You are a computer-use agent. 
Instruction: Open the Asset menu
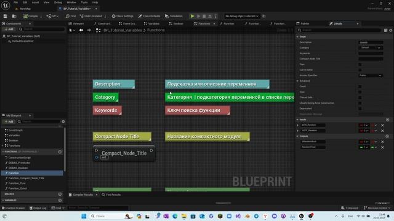pos(35,2)
